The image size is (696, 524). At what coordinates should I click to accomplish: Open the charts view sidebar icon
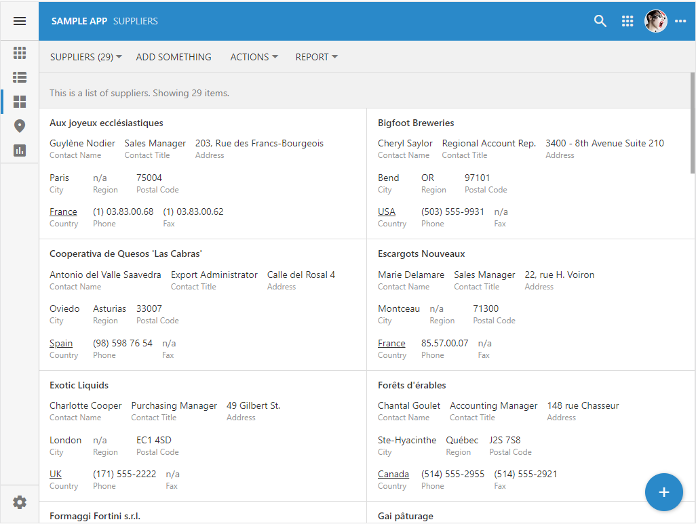[x=20, y=150]
